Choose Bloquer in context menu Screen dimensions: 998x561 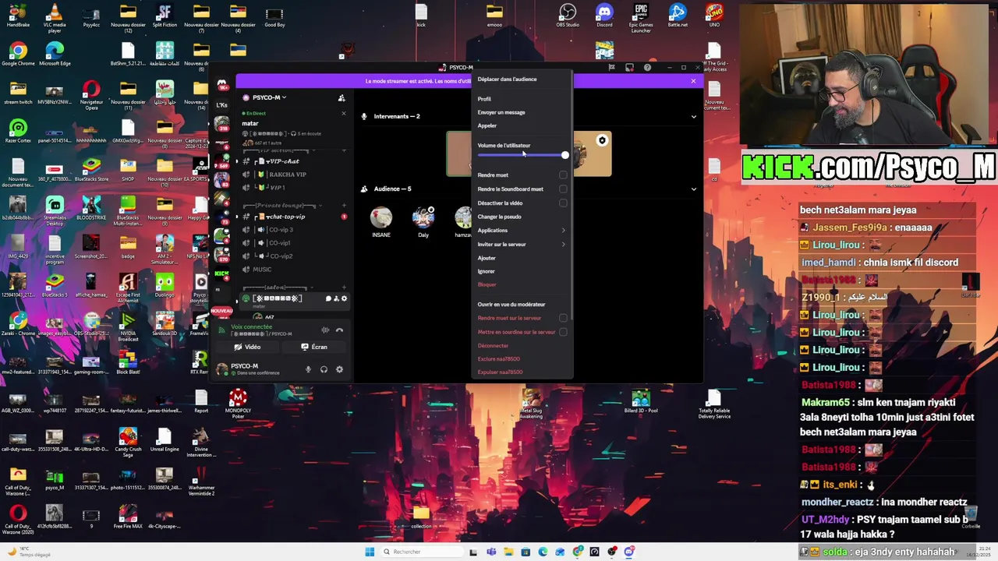pos(487,284)
